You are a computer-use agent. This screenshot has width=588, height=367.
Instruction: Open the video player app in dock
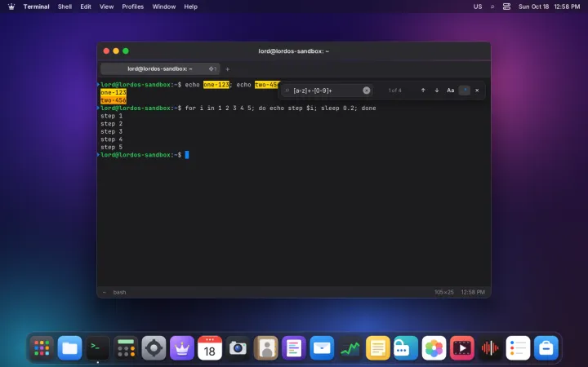click(x=462, y=348)
